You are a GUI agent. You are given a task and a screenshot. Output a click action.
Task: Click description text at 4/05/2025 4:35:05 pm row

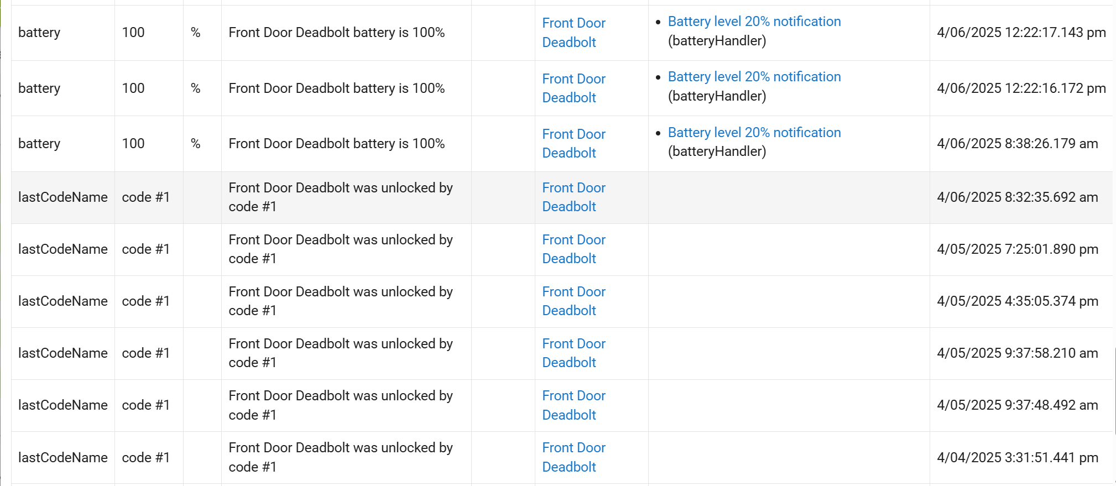[341, 301]
